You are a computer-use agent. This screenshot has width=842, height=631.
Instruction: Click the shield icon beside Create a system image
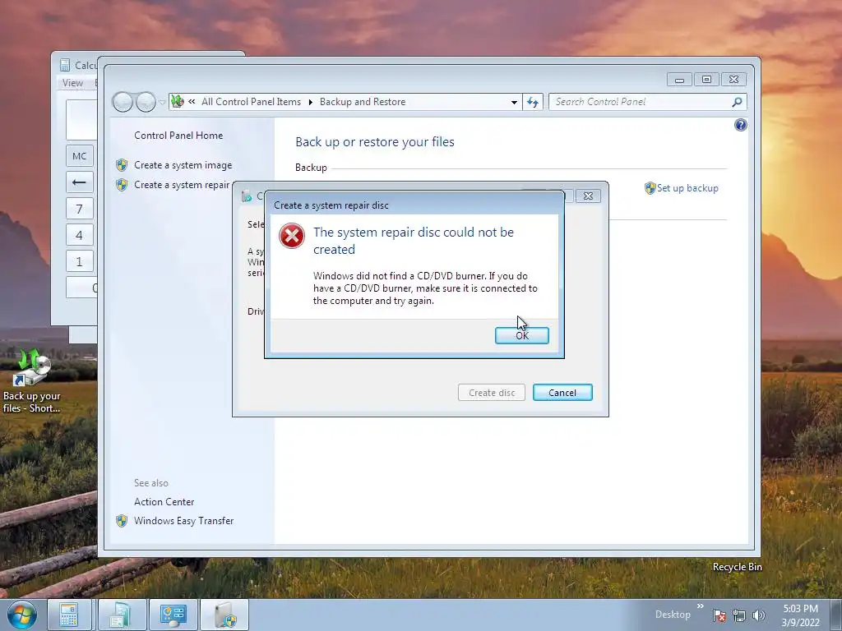(x=122, y=164)
